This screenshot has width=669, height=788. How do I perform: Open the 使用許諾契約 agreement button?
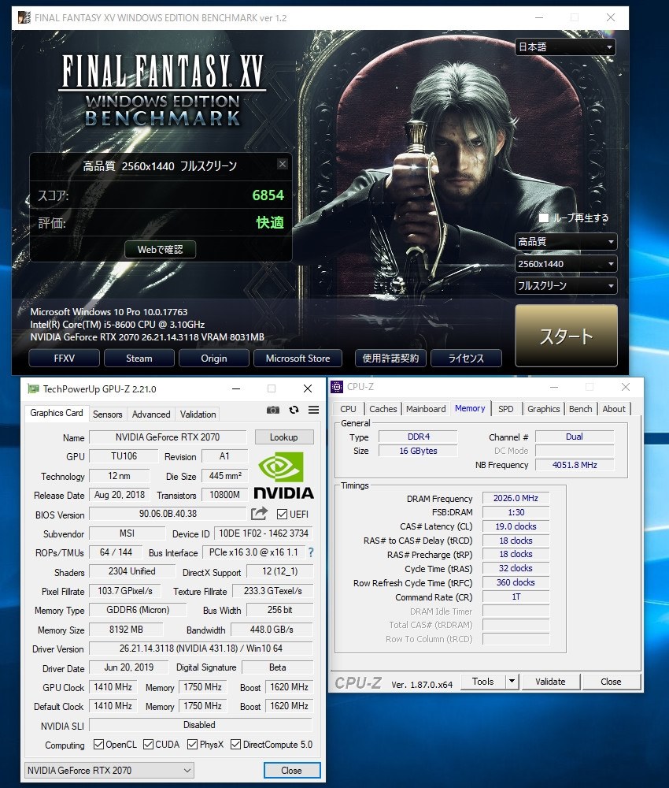(390, 359)
